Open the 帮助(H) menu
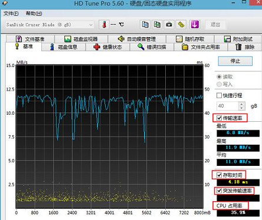 (x=34, y=14)
